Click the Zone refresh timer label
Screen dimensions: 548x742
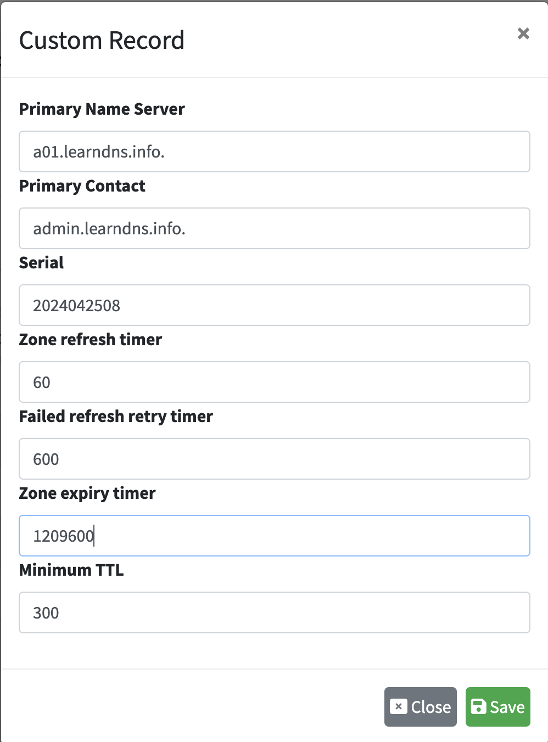pos(91,340)
